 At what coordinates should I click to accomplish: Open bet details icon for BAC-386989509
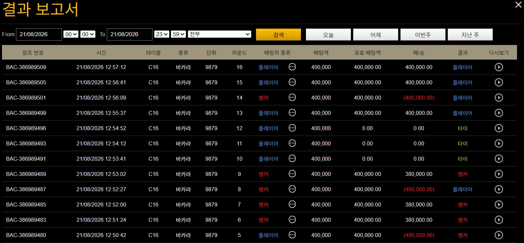[x=292, y=67]
